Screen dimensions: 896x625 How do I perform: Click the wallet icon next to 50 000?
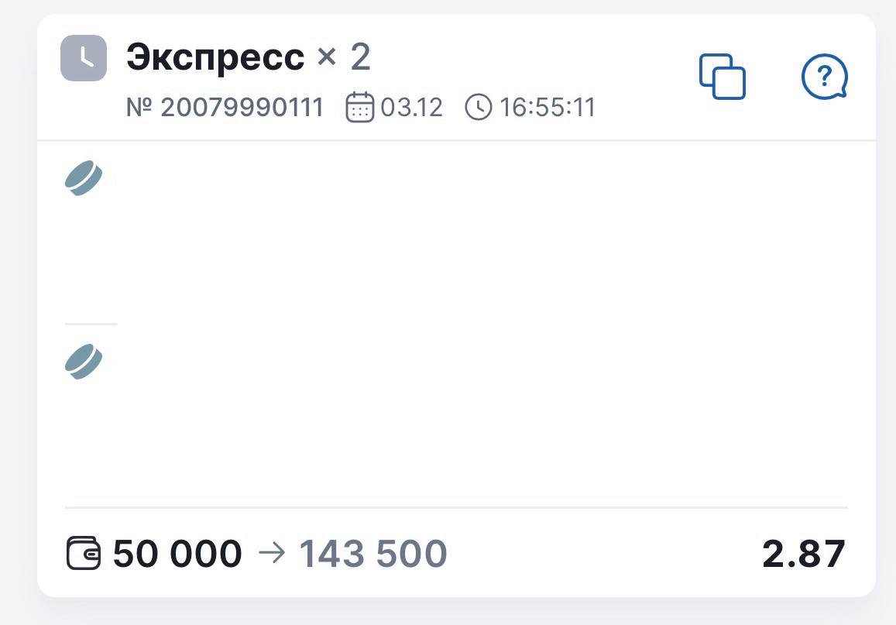pos(84,554)
